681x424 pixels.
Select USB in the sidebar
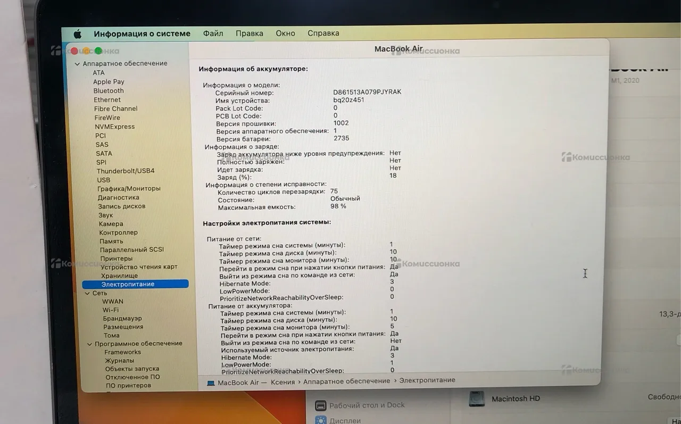click(x=103, y=180)
